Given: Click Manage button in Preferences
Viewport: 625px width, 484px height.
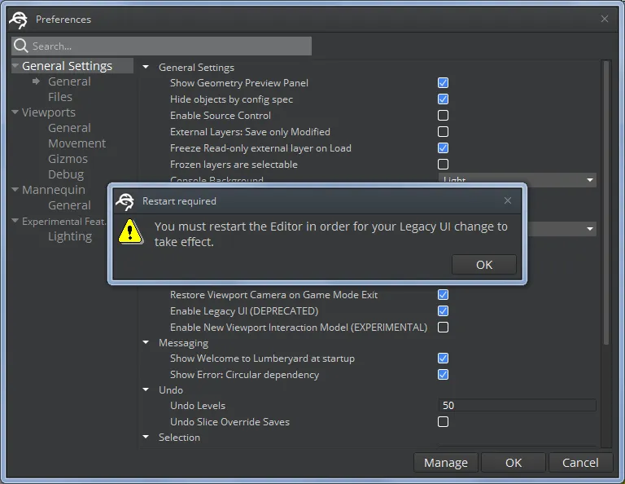Looking at the screenshot, I should coord(446,463).
